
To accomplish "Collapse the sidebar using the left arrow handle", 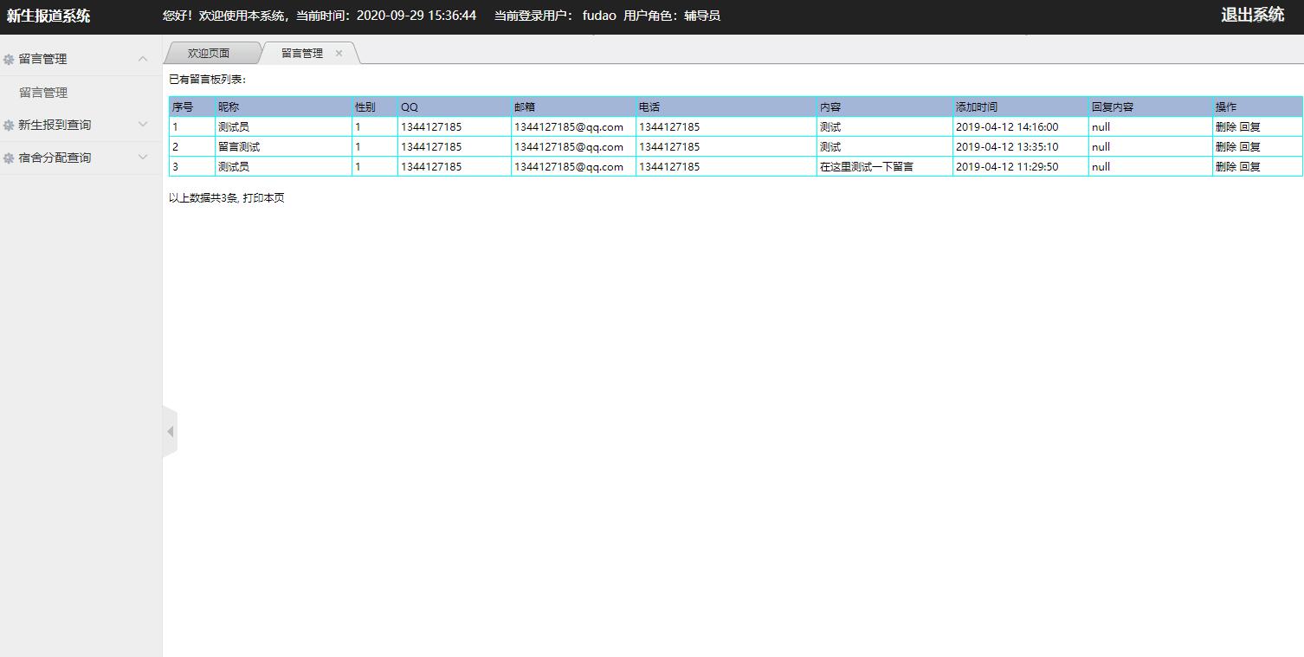I will point(170,431).
